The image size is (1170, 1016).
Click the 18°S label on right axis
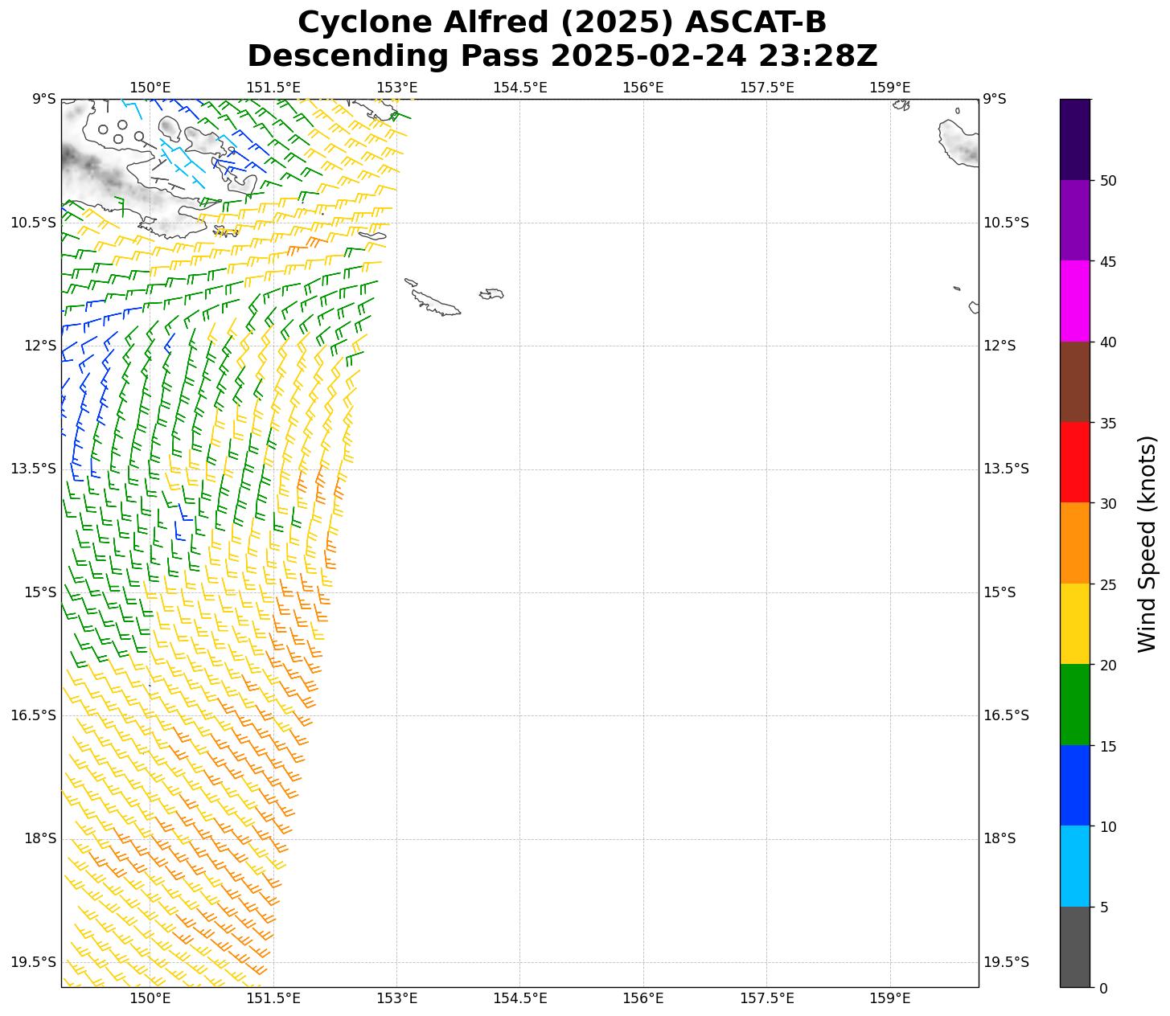(x=1000, y=838)
